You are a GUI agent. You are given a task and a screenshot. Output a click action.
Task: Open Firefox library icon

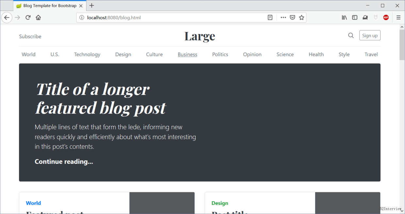pyautogui.click(x=344, y=18)
